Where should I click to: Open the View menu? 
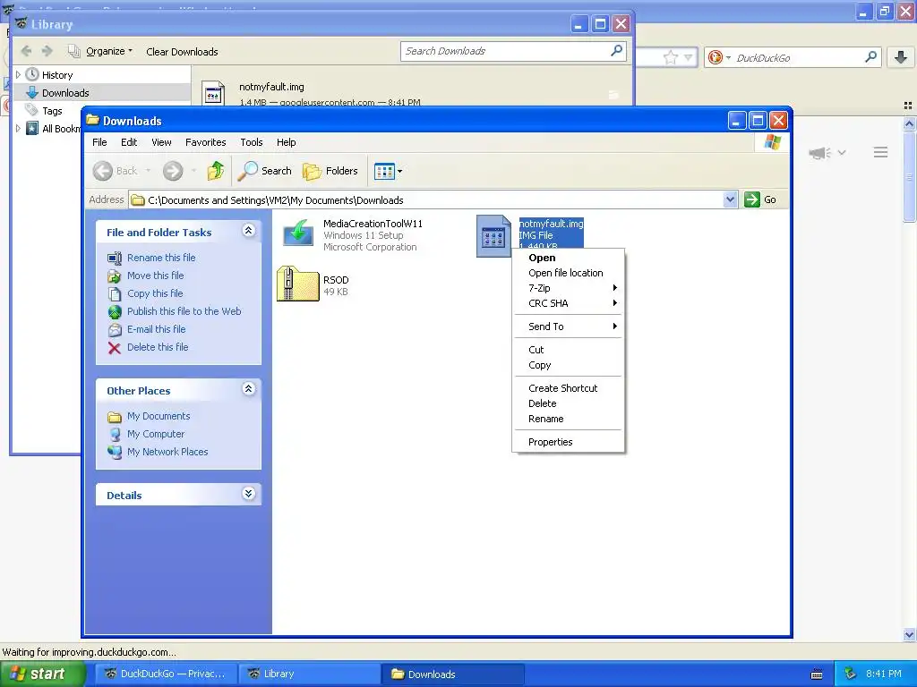[161, 142]
